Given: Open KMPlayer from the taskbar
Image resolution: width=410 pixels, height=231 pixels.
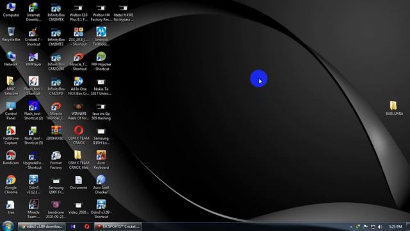Looking at the screenshot, I should pyautogui.click(x=73, y=227).
